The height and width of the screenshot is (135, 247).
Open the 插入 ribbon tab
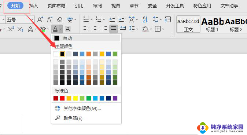pyautogui.click(x=34, y=6)
